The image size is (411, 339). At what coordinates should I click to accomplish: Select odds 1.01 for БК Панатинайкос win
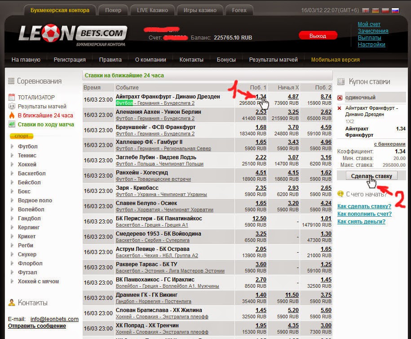pyautogui.click(x=326, y=219)
